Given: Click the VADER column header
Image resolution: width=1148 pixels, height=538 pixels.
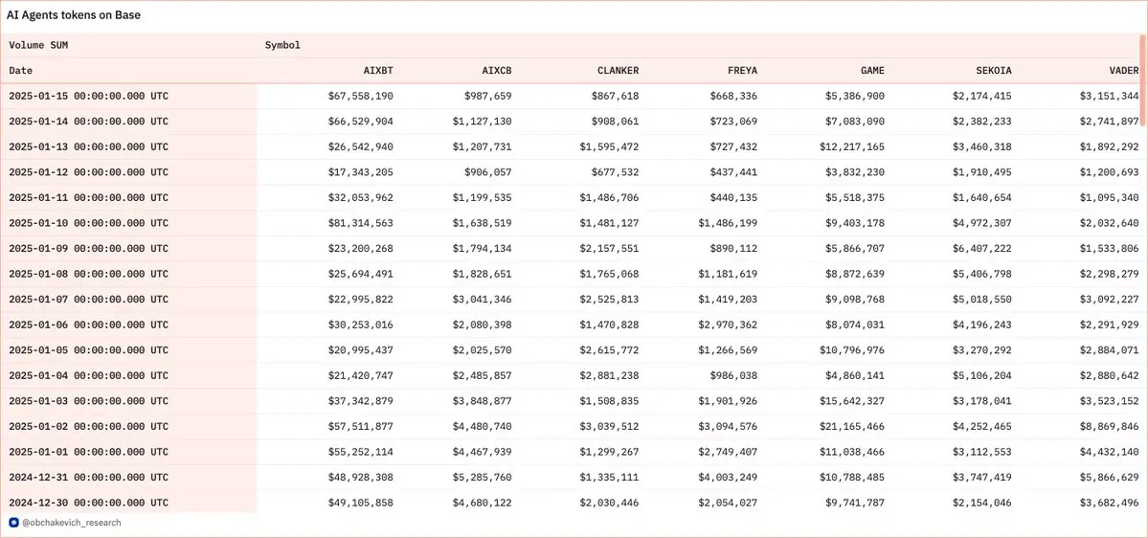Looking at the screenshot, I should 1124,71.
